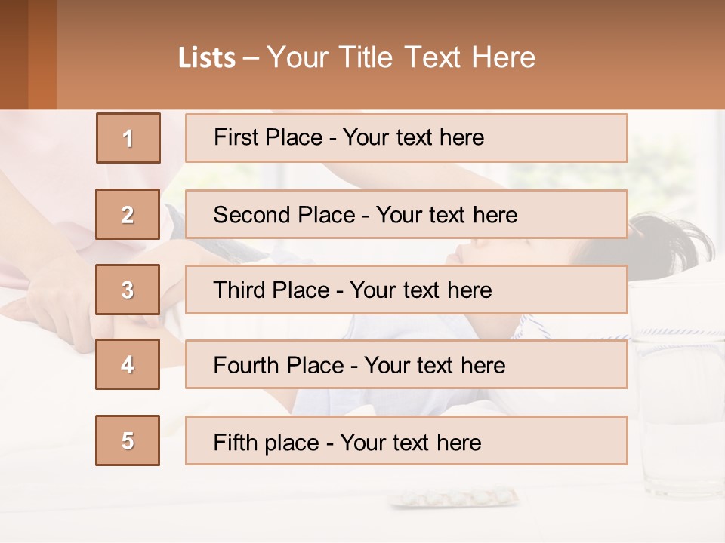Click the adult's hand in background photo
The height and width of the screenshot is (543, 725).
pos(53,302)
